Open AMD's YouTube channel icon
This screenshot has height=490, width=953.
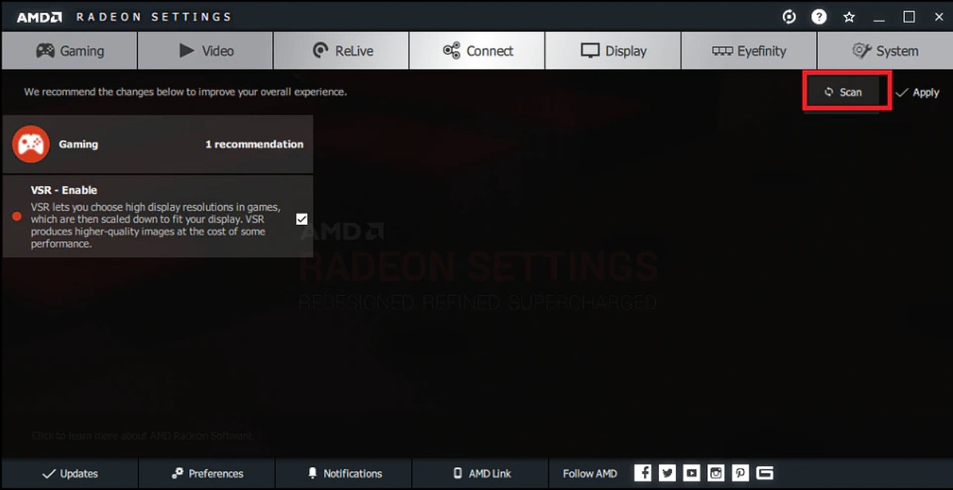pyautogui.click(x=692, y=473)
